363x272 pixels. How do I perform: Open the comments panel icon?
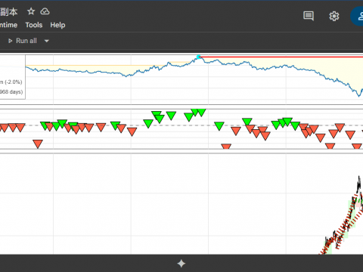[x=309, y=16]
